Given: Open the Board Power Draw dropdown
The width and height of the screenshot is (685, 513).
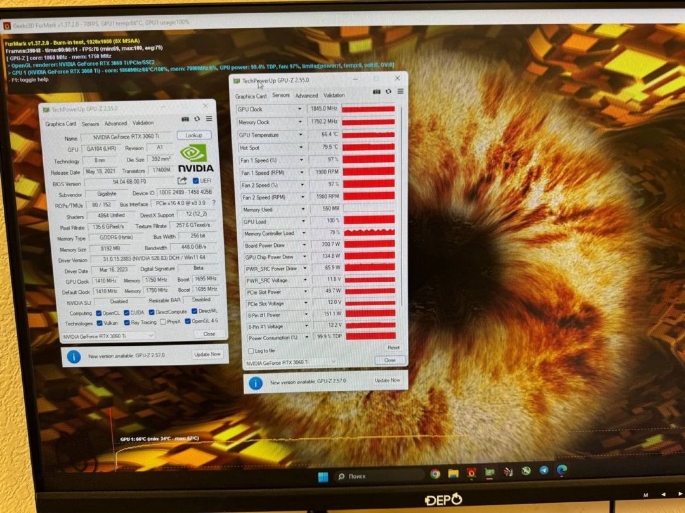Looking at the screenshot, I should [x=304, y=244].
